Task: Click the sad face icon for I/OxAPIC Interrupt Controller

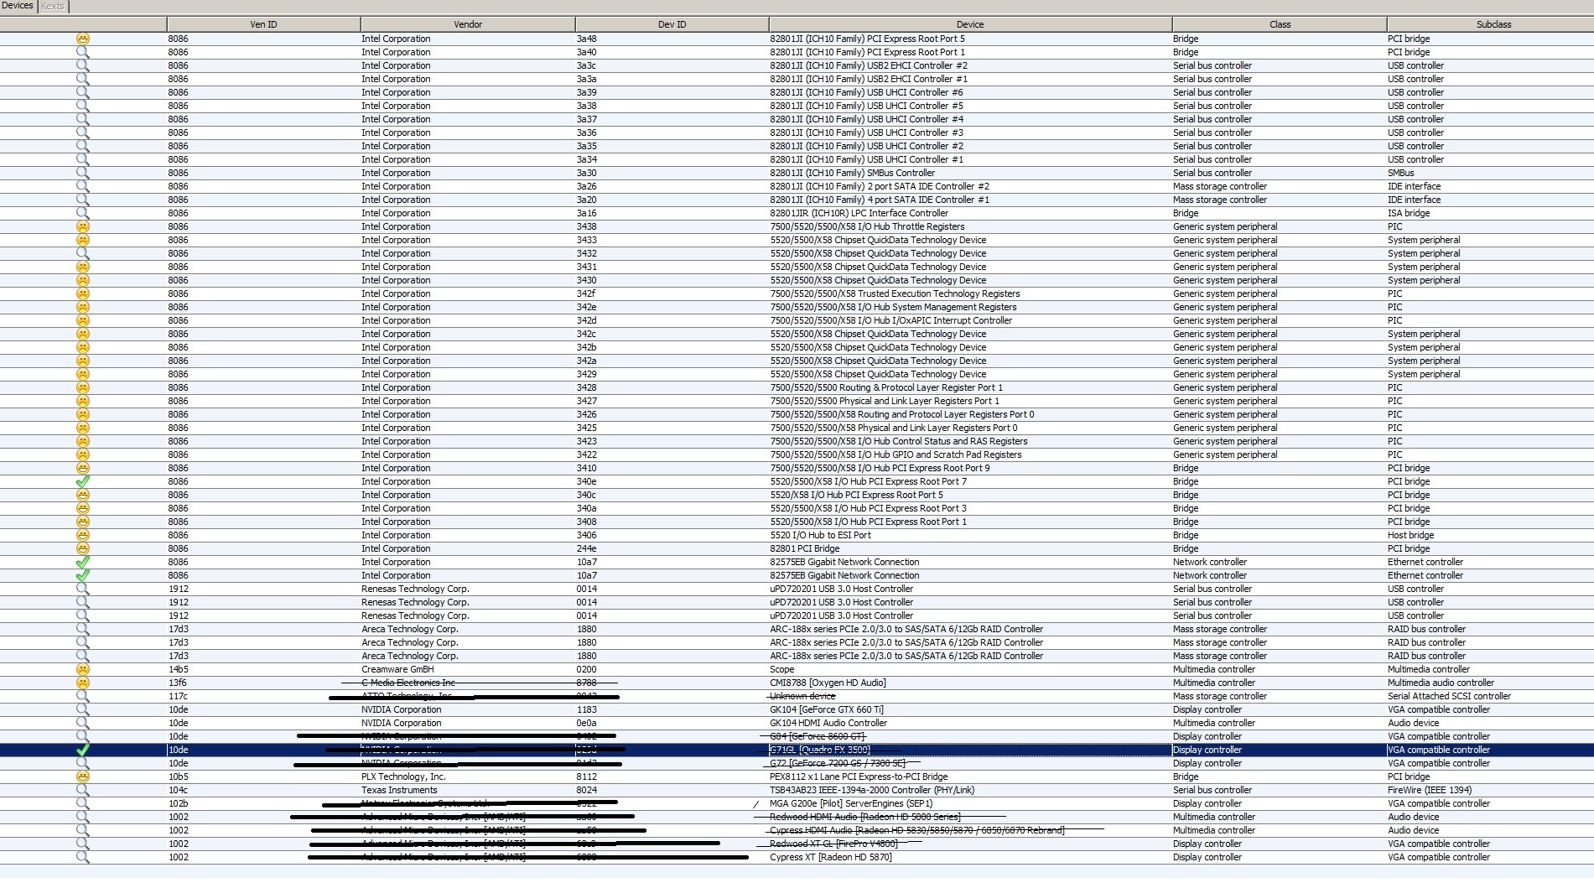Action: (83, 320)
